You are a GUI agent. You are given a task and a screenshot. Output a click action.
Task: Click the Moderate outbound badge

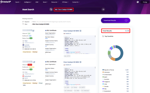pyautogui.click(x=31, y=67)
